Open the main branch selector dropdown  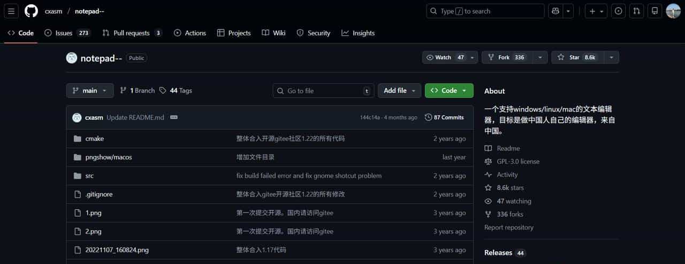pyautogui.click(x=90, y=90)
